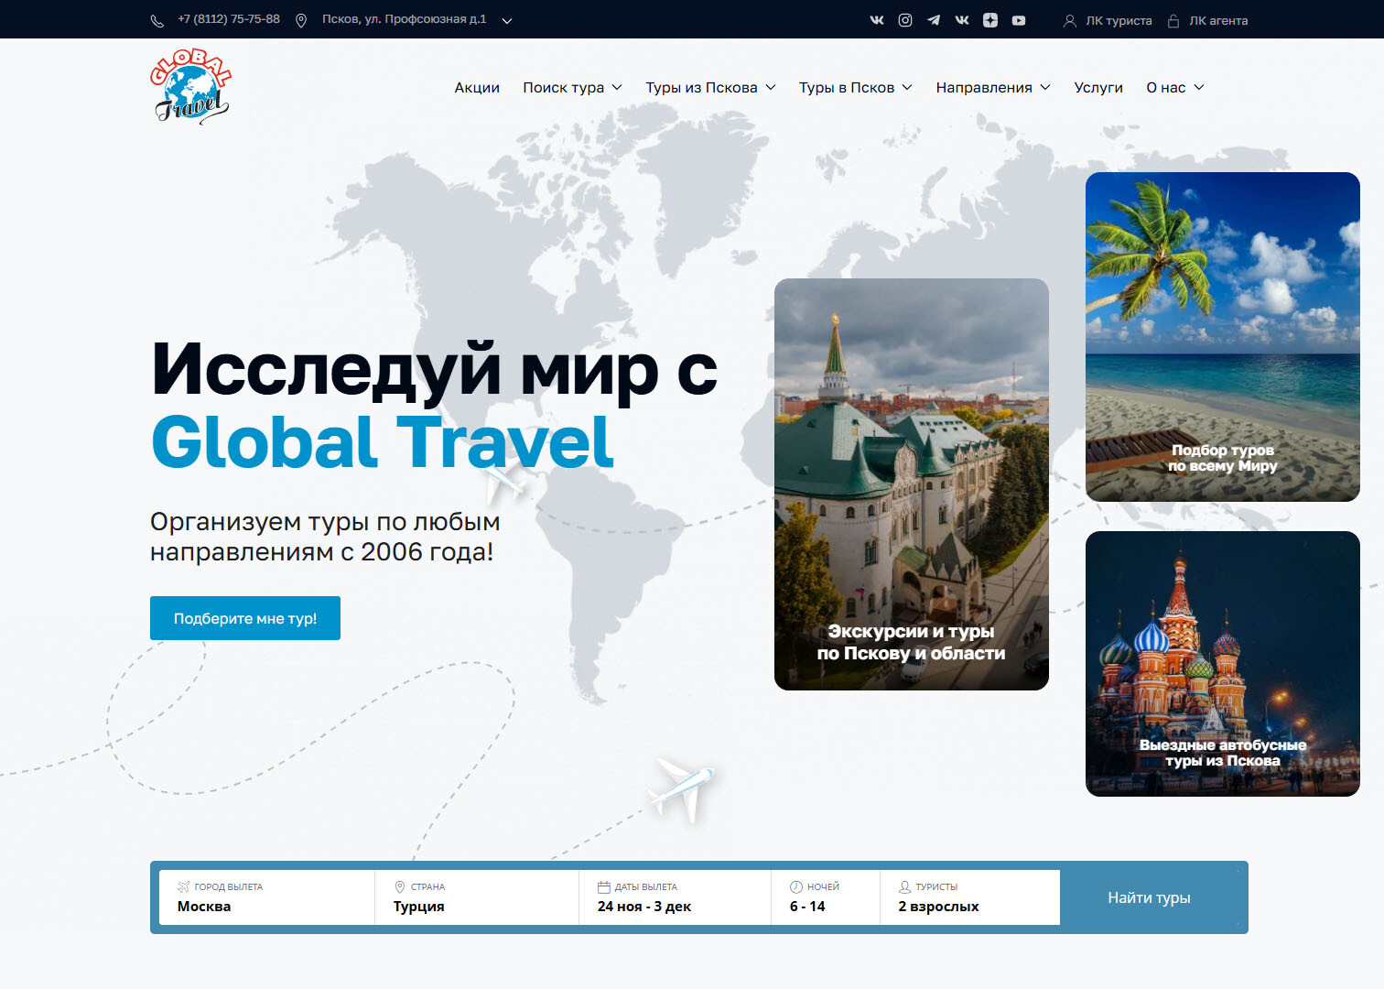
Task: Click the Global Travel globe logo
Action: point(190,87)
